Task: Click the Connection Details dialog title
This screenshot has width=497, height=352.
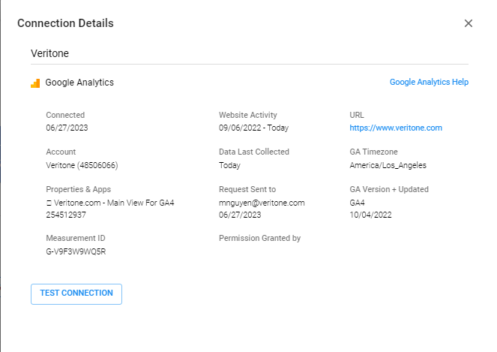Action: pos(65,23)
